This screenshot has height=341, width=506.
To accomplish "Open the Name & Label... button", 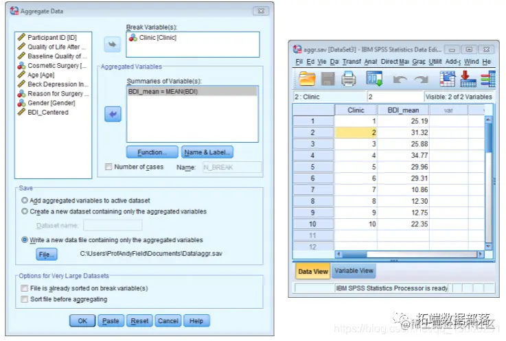I will click(207, 152).
